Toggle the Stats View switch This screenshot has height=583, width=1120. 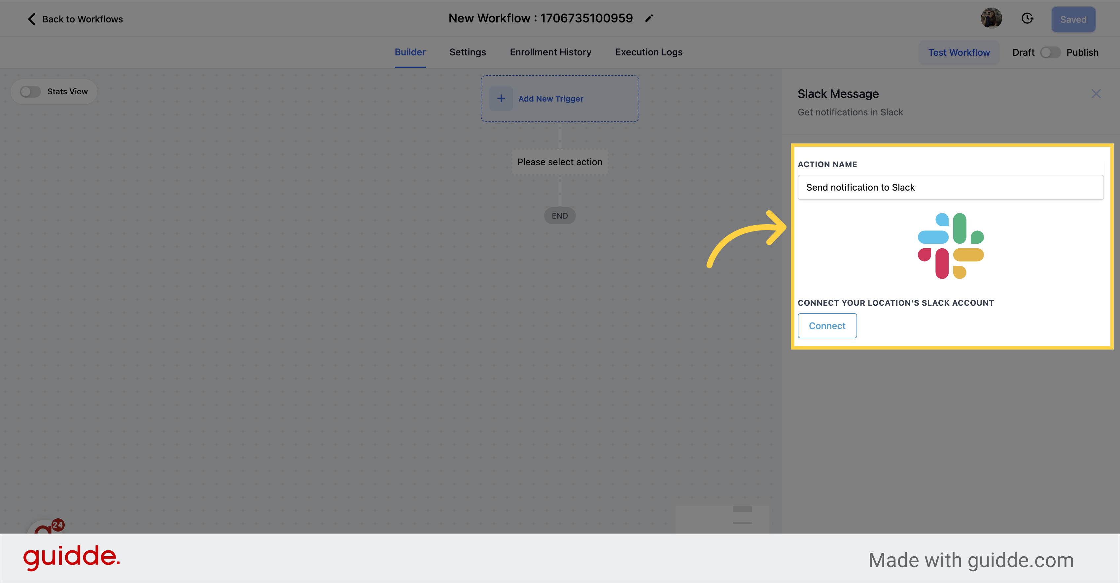[30, 92]
